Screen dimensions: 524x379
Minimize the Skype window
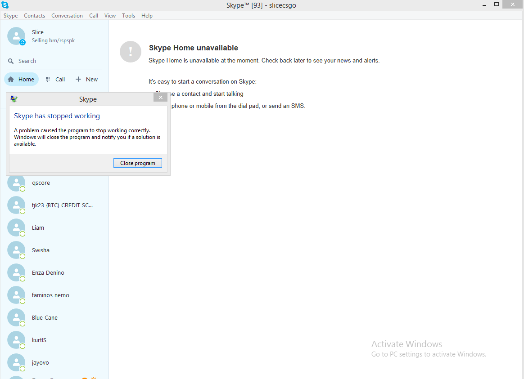coord(484,5)
